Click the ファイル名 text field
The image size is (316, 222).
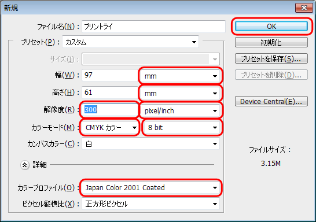coord(153,27)
